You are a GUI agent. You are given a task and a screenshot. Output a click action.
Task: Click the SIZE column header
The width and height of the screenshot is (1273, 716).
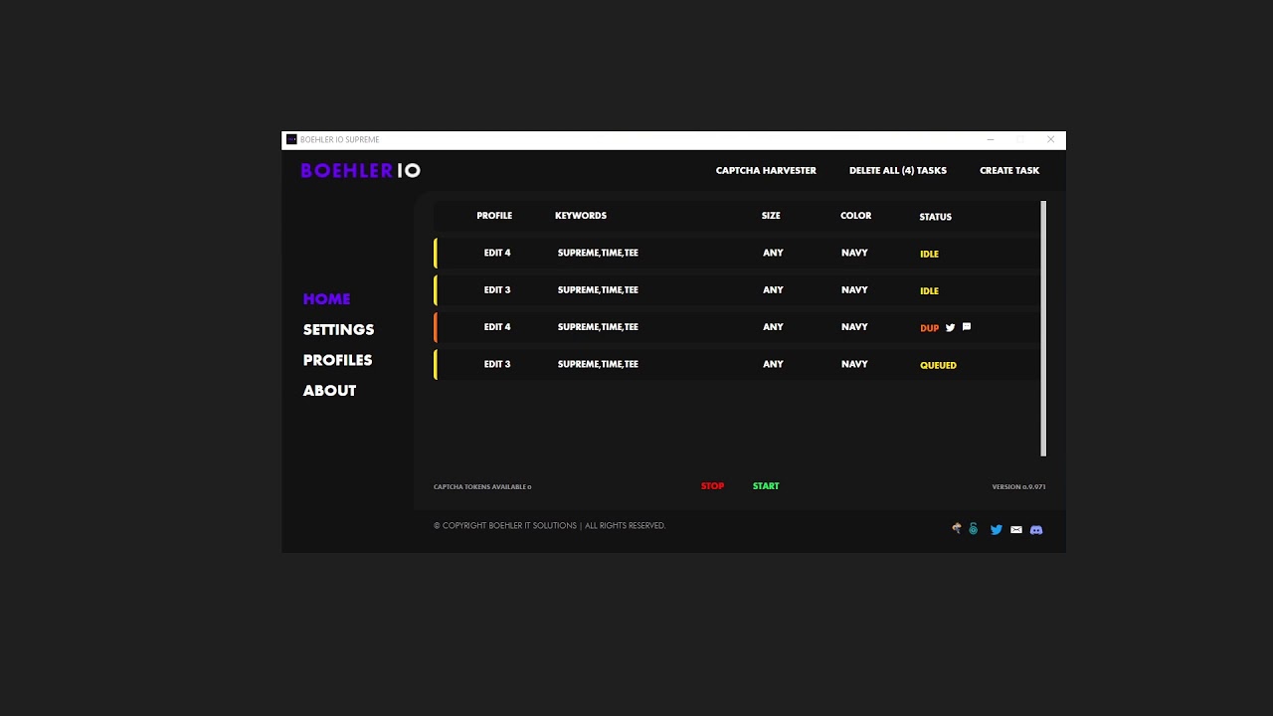tap(771, 216)
